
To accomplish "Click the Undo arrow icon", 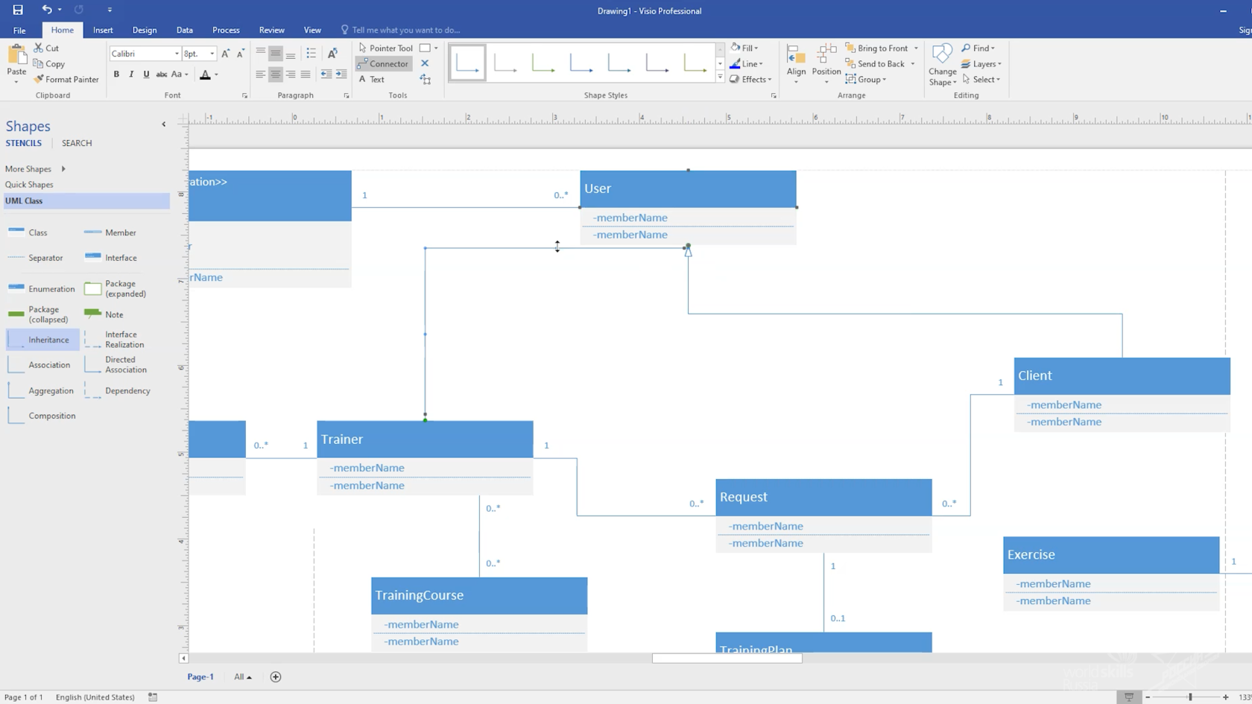I will [47, 10].
